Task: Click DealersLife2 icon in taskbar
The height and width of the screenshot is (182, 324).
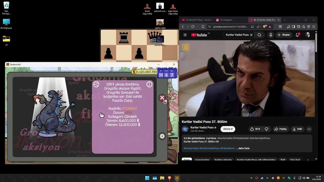Action: 177,178
